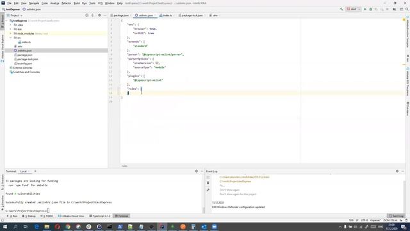Open the Alibaba Cloud View tool window

(x=71, y=216)
